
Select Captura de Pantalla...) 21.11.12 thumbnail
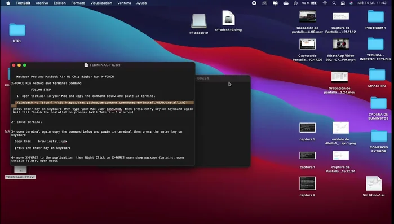340,16
